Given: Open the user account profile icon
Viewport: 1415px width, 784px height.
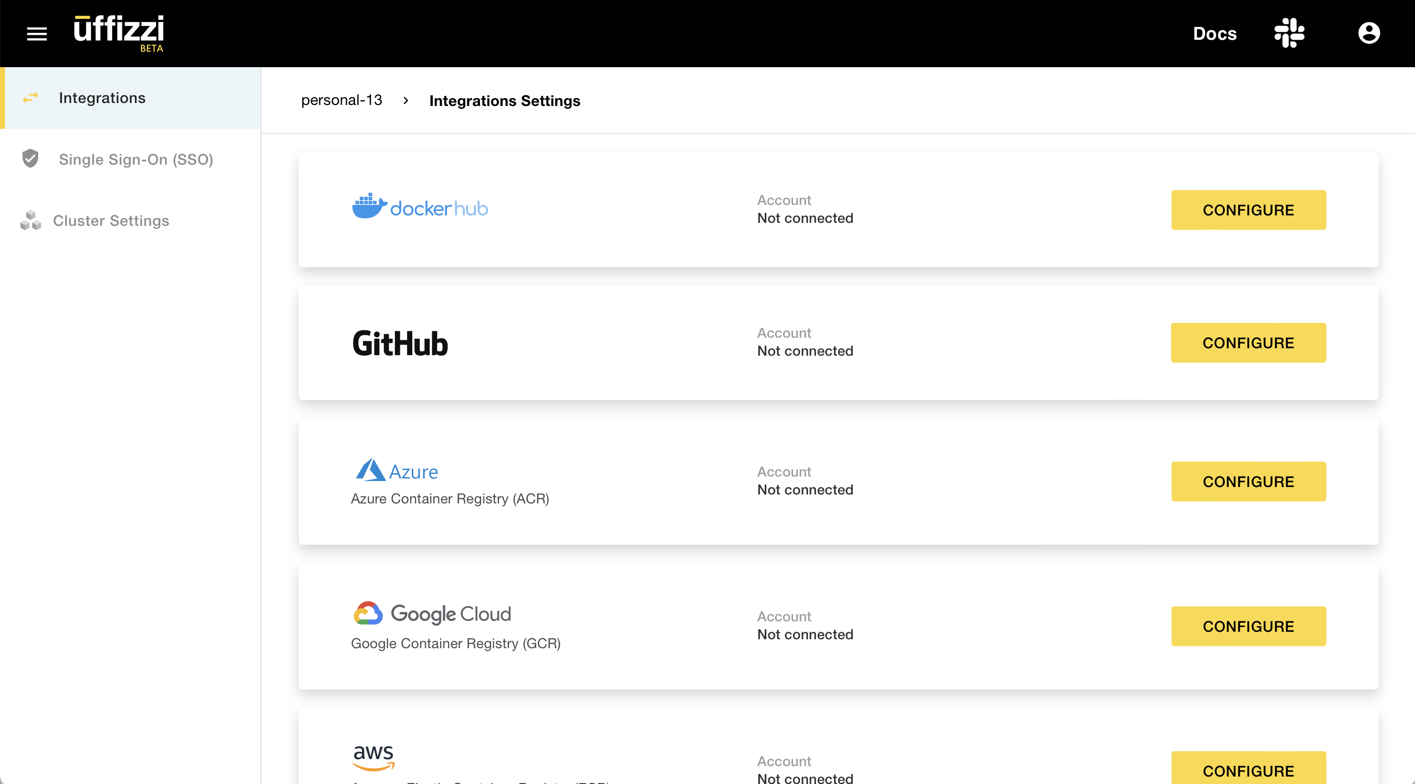Looking at the screenshot, I should (x=1368, y=33).
